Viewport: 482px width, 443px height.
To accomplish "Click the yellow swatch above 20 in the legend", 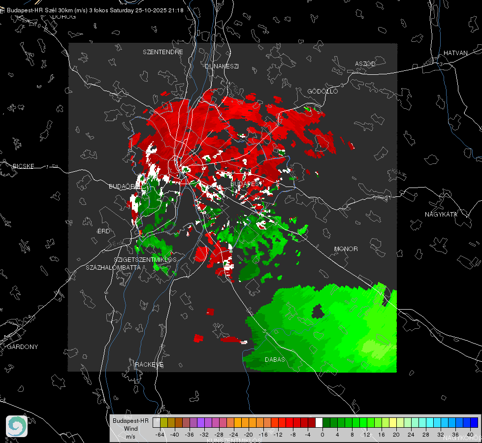I will pos(393,423).
